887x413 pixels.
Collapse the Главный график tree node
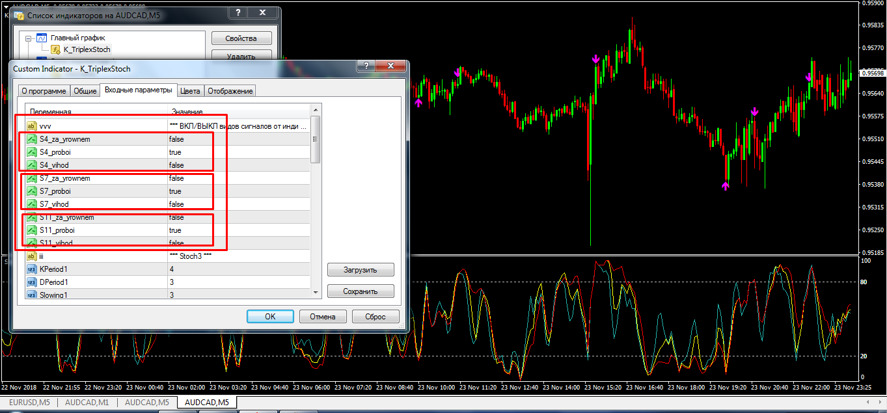tap(29, 38)
